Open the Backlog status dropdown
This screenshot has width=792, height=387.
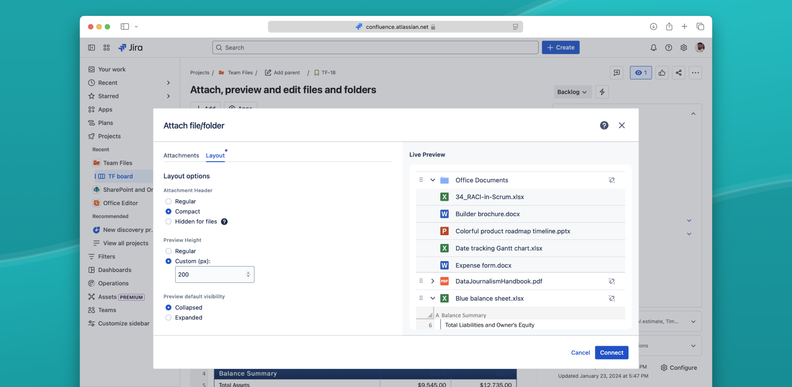[572, 92]
